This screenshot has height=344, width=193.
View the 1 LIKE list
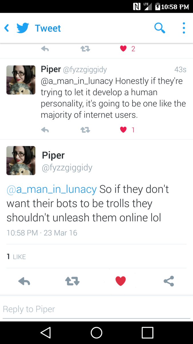16,257
